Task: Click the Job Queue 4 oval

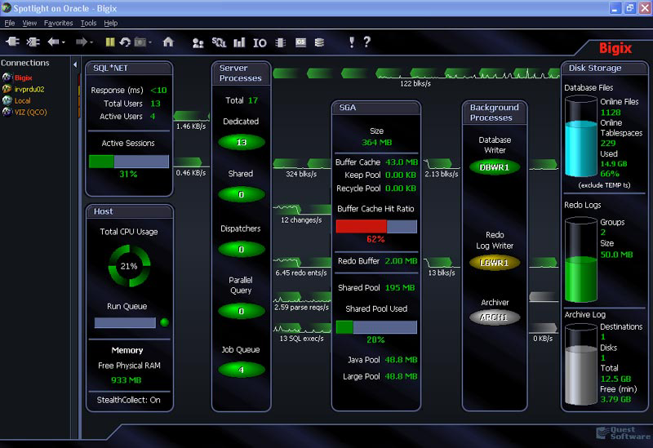Action: [x=242, y=370]
